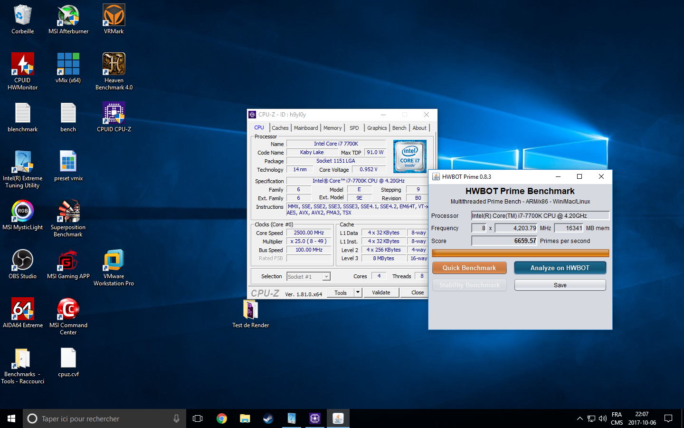Image resolution: width=684 pixels, height=428 pixels.
Task: Click the Score field 6659.57
Action: click(x=504, y=241)
